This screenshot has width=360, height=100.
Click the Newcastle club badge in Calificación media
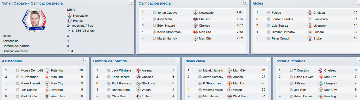coord(195,13)
